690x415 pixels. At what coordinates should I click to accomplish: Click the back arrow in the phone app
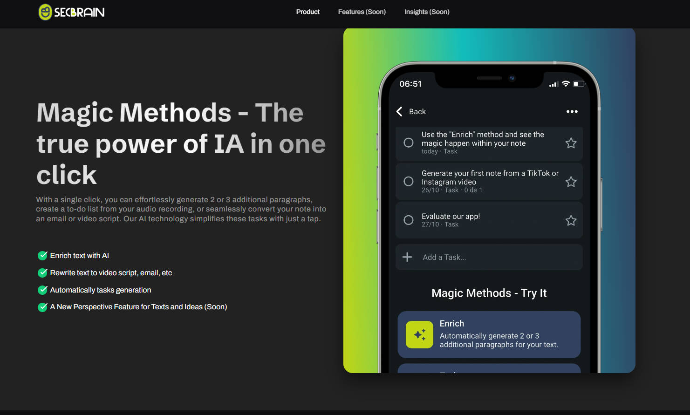click(399, 111)
